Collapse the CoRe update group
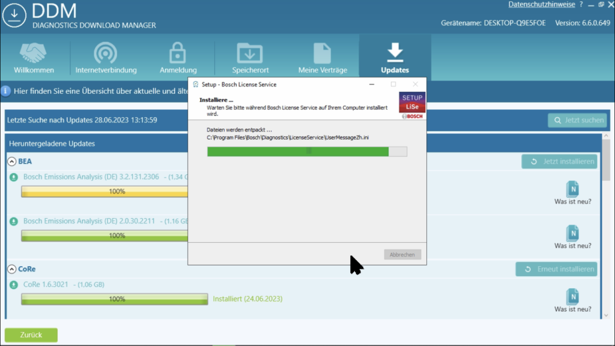 point(12,269)
